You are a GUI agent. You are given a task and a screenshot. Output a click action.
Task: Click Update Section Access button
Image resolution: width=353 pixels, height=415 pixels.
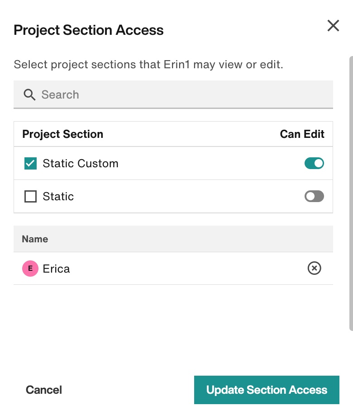(267, 390)
